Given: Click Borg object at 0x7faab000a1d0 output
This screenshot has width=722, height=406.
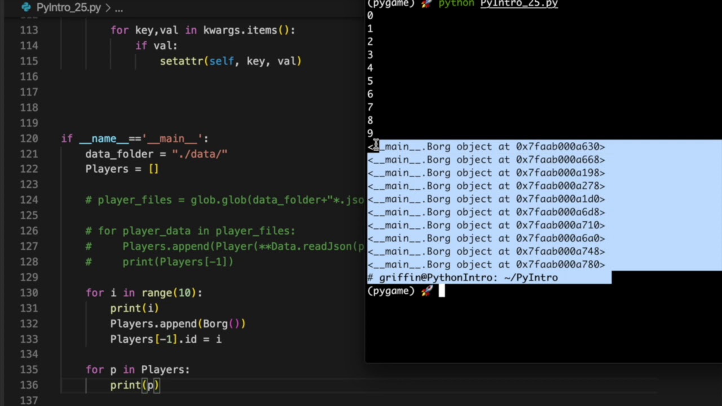Looking at the screenshot, I should tap(486, 199).
